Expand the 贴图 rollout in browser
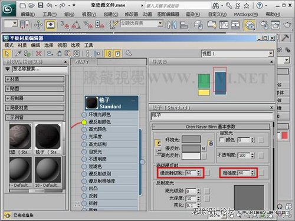Screen dimensions: 295x221 point(35,88)
